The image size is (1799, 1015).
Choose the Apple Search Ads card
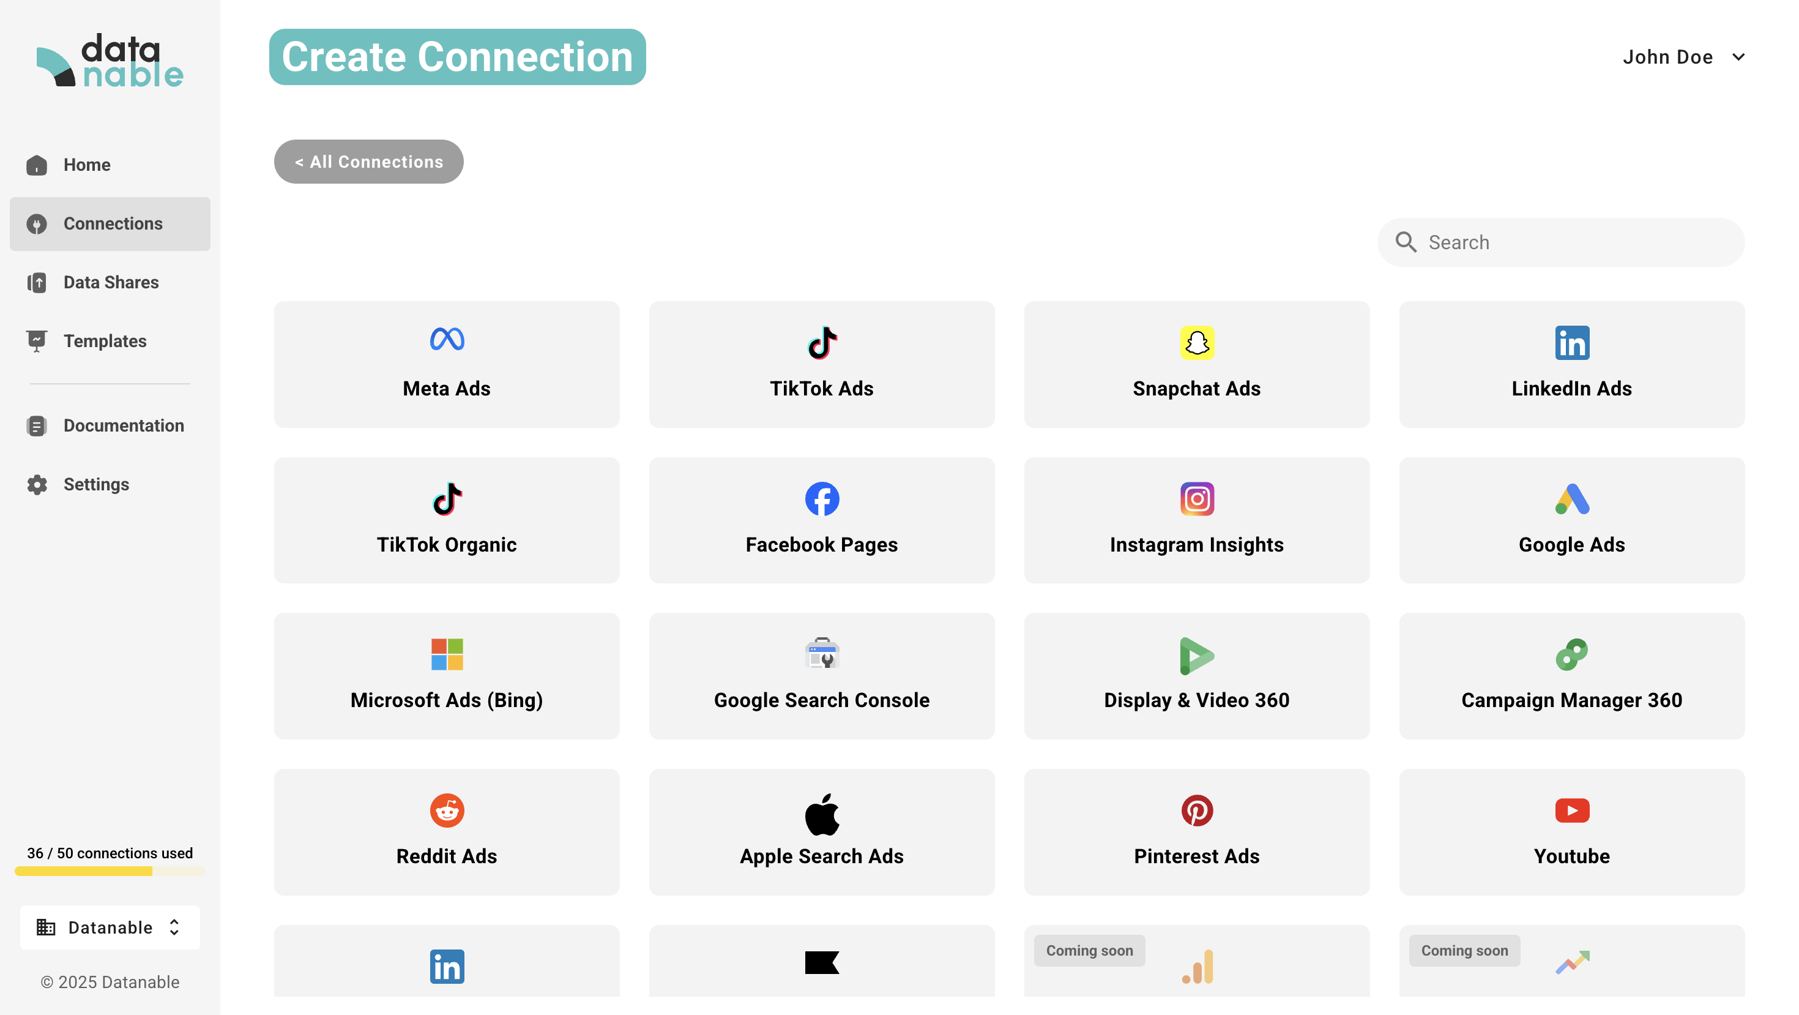821,832
